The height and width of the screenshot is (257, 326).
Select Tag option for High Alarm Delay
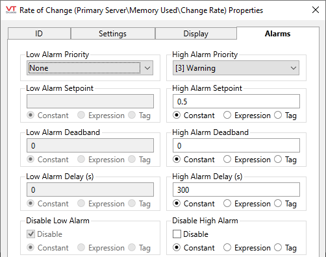[285, 204]
